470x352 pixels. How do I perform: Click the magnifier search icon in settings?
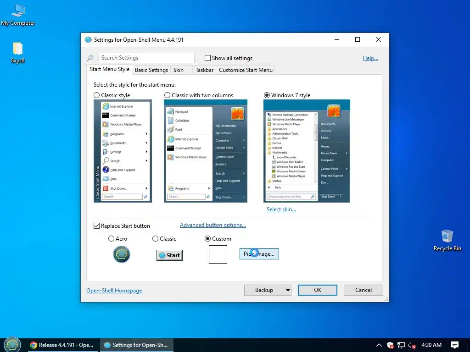point(90,58)
